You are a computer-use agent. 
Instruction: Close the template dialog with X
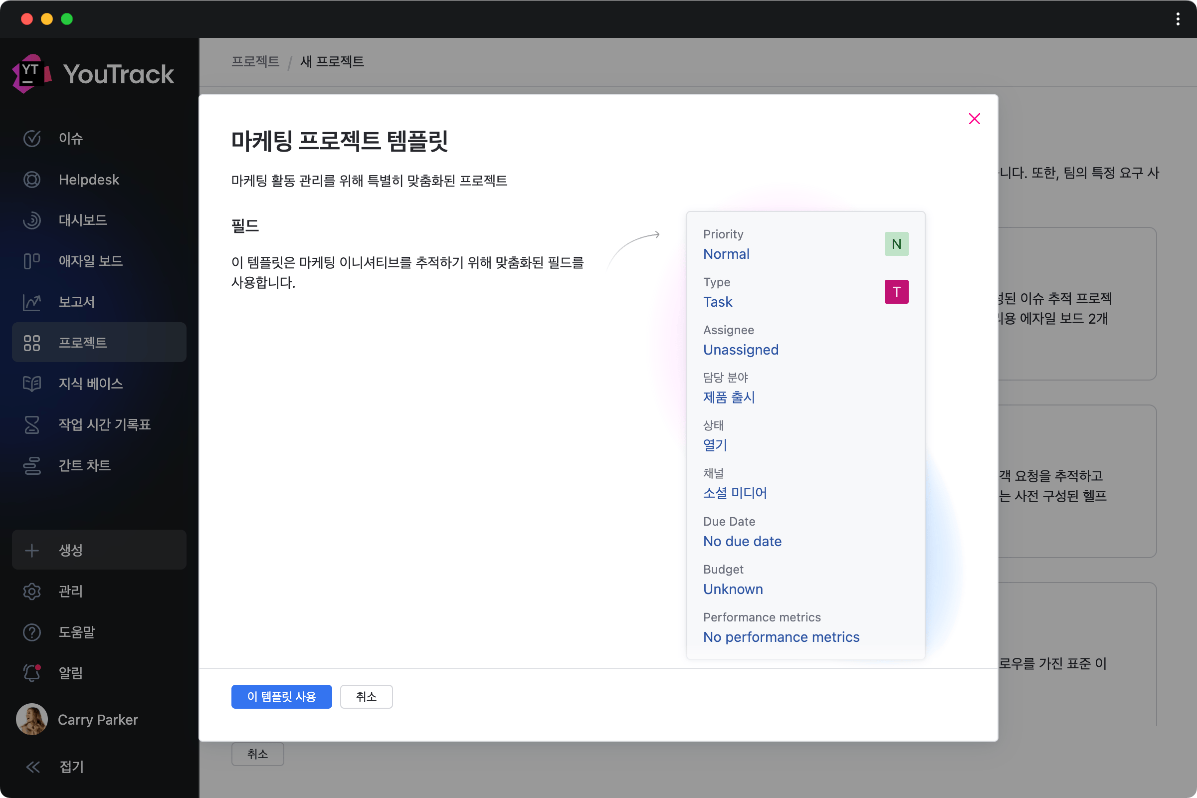[x=974, y=119]
